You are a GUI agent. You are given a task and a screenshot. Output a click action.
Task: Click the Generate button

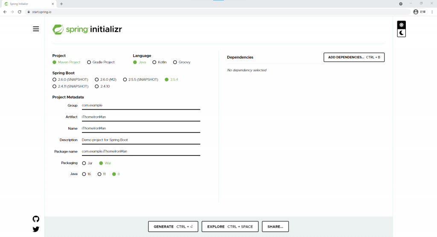tap(173, 227)
